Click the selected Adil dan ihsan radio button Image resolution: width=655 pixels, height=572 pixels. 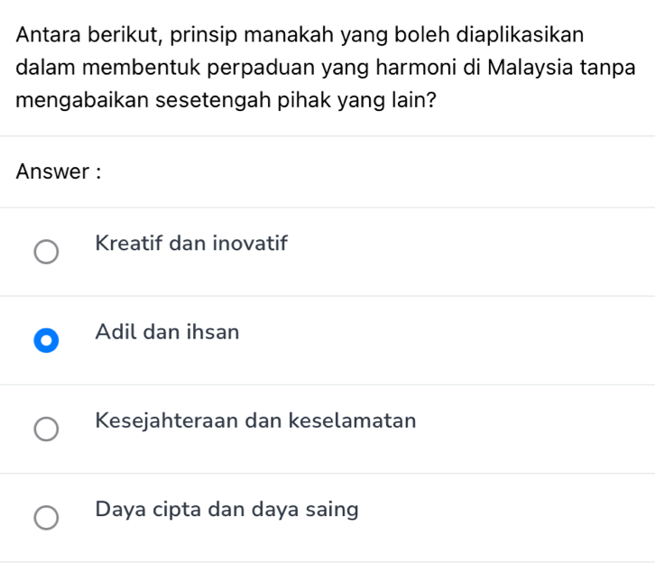coord(46,341)
